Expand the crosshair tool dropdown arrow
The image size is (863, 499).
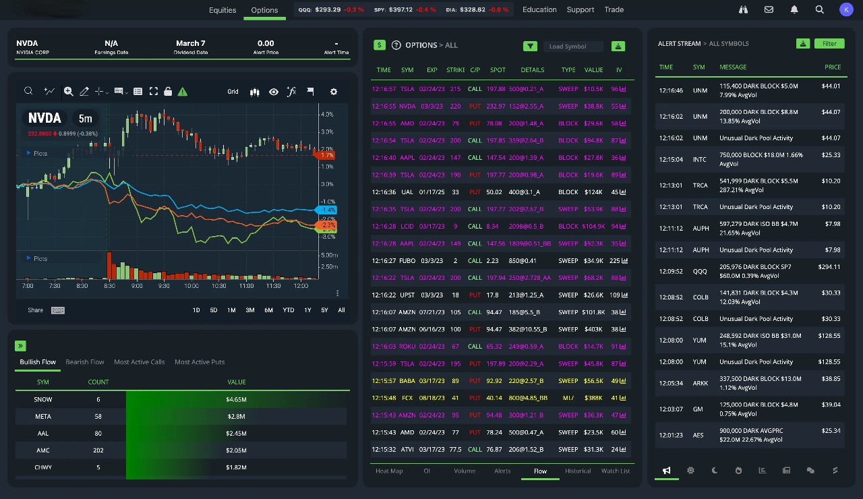pyautogui.click(x=108, y=92)
